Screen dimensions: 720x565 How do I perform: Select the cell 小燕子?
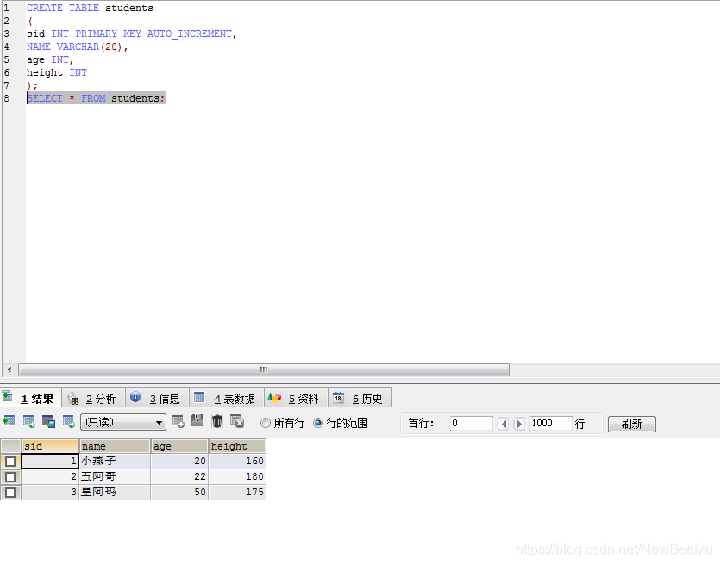[115, 462]
